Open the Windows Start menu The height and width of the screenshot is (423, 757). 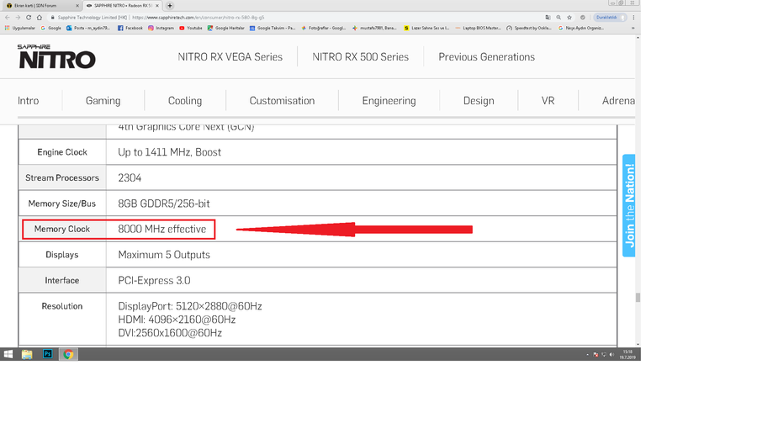click(x=8, y=354)
